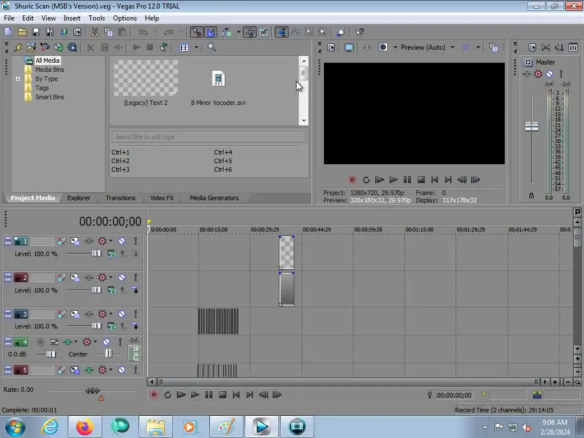Click audio track 4 pan slider
The image size is (584, 438).
(x=108, y=354)
